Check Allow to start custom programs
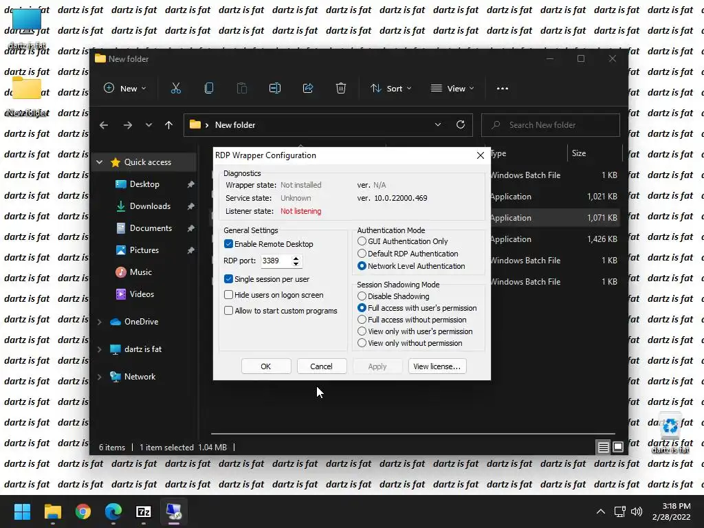 [x=228, y=310]
